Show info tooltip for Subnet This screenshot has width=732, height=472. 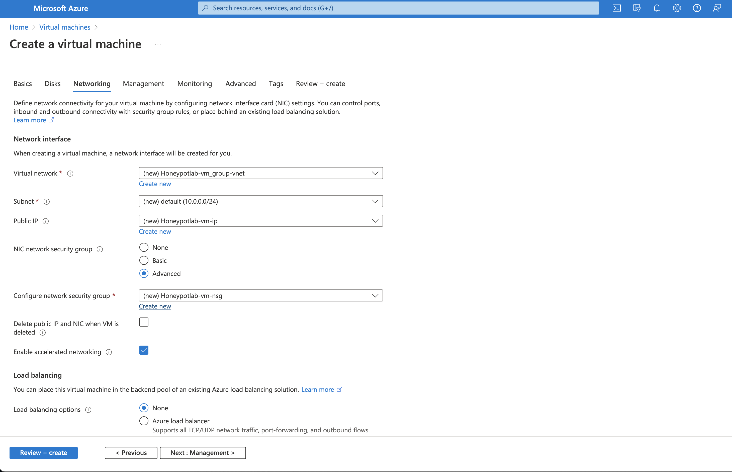47,202
